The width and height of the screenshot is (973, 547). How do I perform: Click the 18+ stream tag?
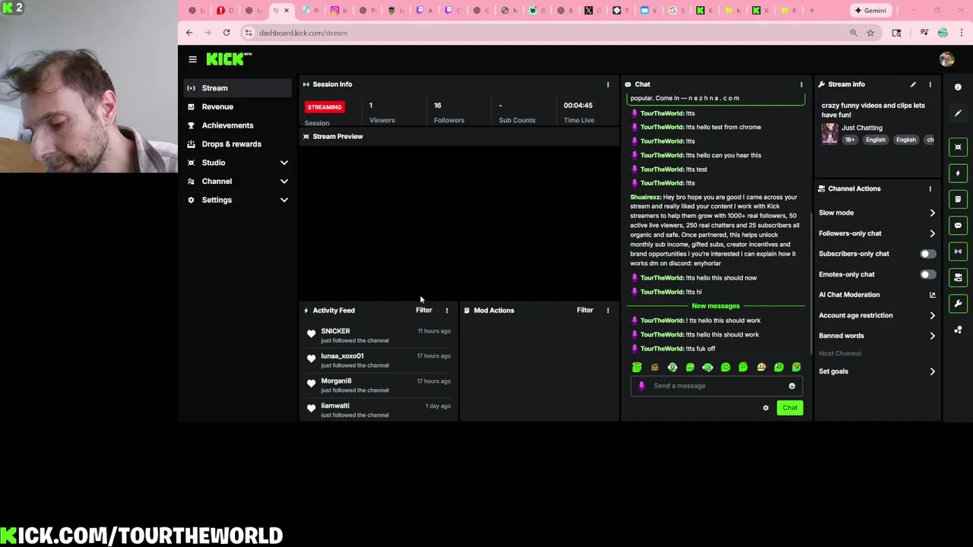(x=850, y=140)
